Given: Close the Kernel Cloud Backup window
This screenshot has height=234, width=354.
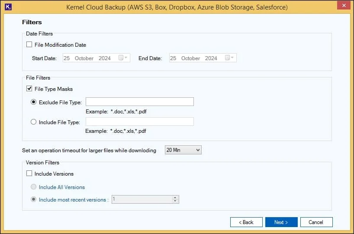Looking at the screenshot, I should (x=344, y=6).
